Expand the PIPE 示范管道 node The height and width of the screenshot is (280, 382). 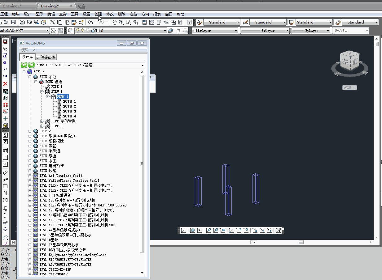(42, 121)
